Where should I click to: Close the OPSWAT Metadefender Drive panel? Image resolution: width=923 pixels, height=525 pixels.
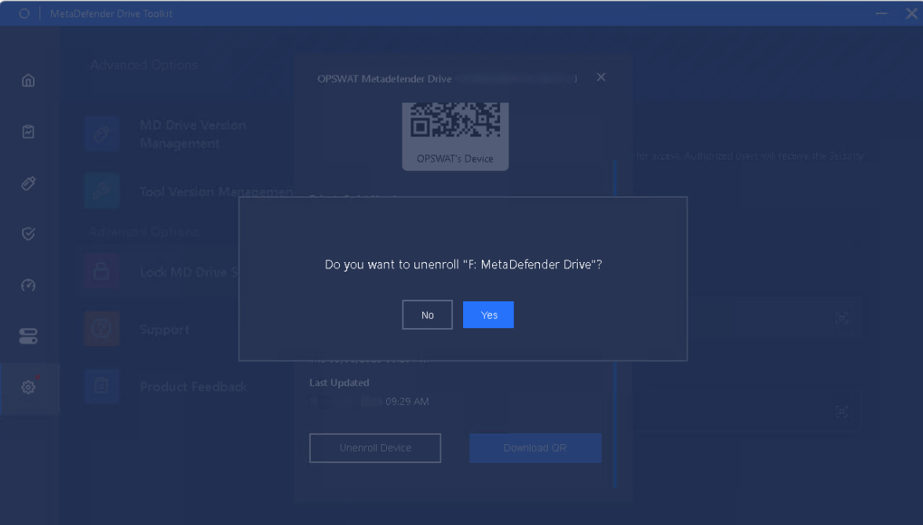tap(601, 77)
